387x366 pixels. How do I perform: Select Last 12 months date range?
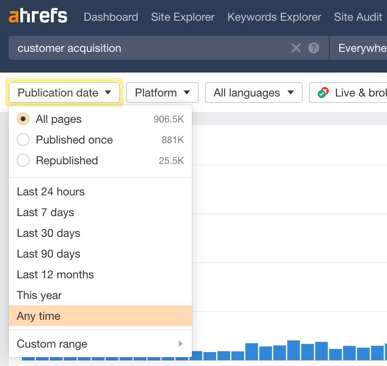[55, 275]
